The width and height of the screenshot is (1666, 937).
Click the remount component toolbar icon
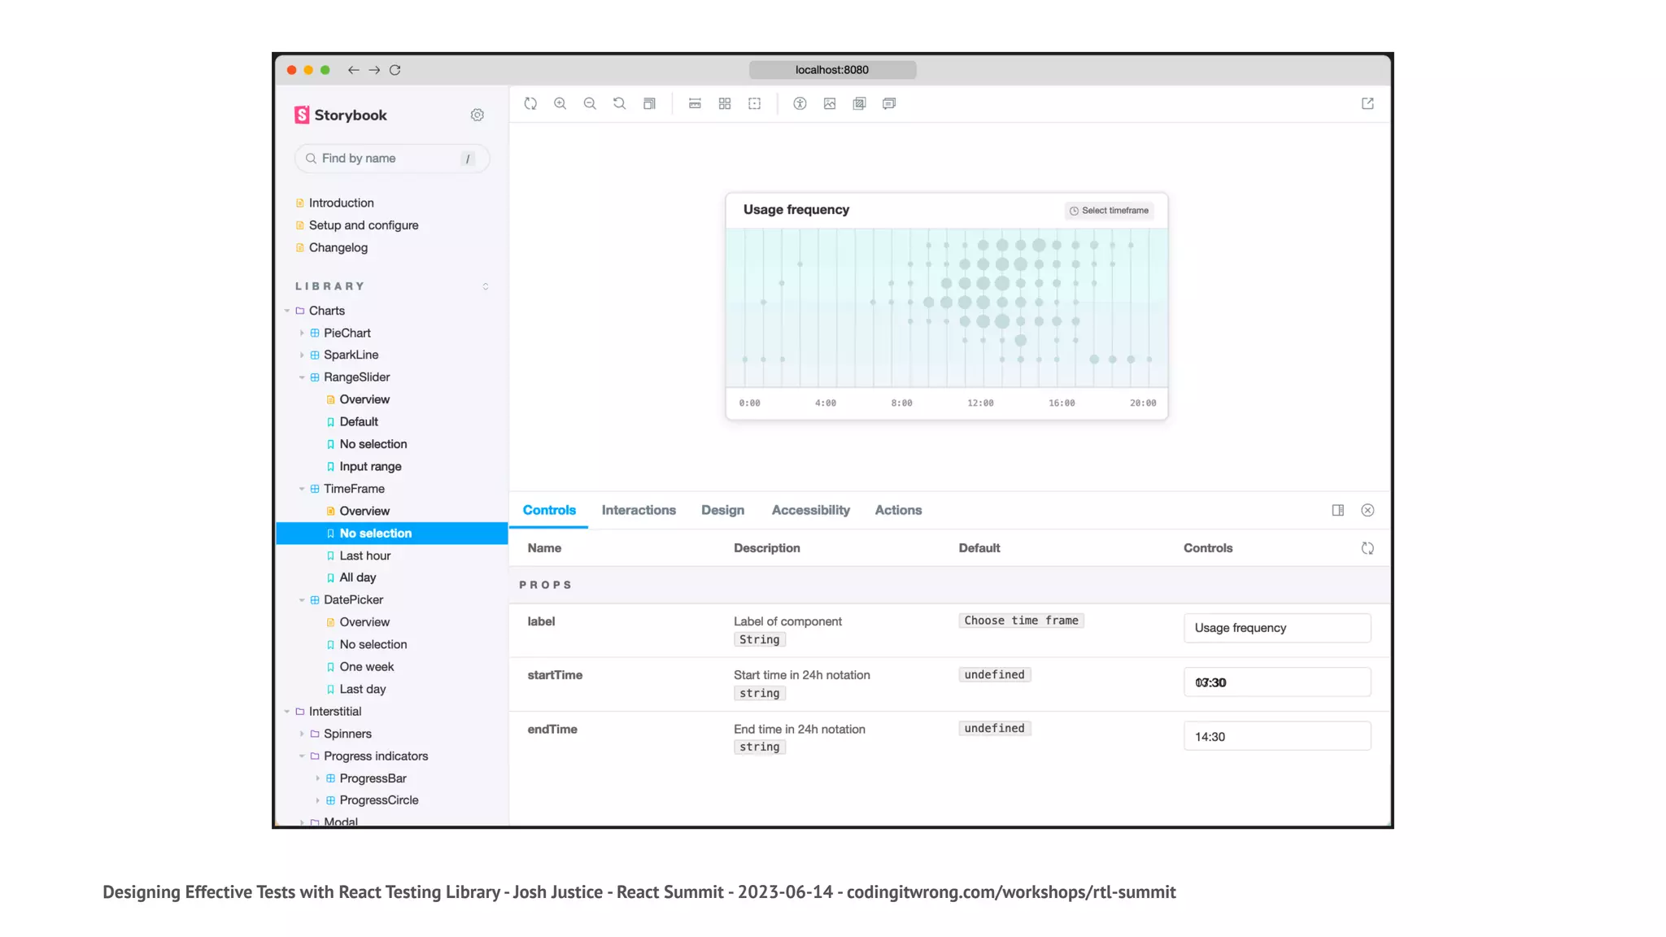530,103
